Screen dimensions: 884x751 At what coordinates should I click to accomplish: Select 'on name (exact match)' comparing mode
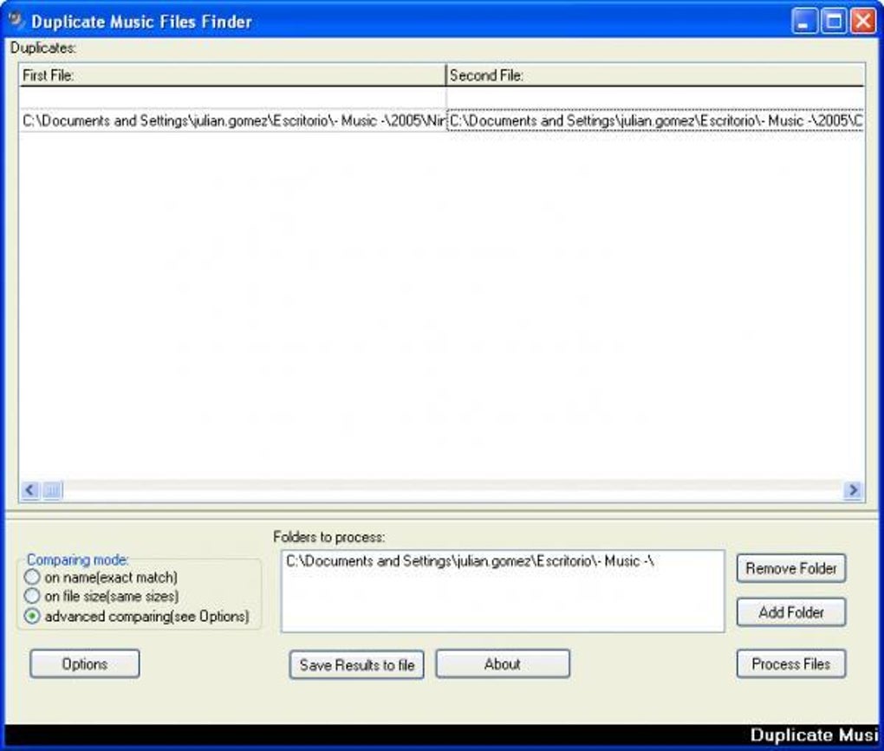point(33,577)
